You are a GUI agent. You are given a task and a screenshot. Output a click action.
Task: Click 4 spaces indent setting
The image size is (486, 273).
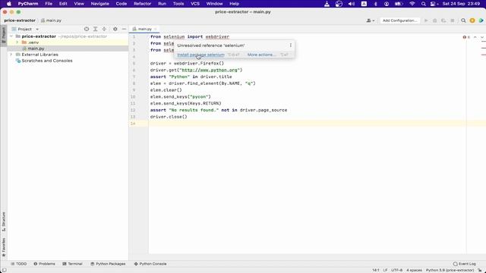pos(414,270)
